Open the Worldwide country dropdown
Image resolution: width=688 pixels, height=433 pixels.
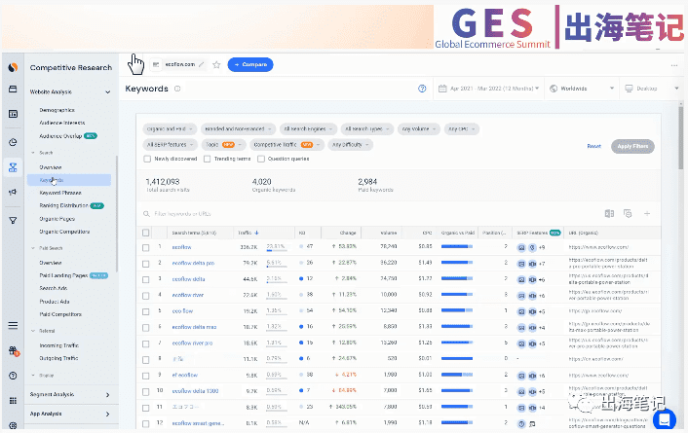[582, 89]
